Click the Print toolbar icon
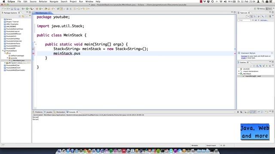The height and width of the screenshot is (154, 275). (18, 9)
